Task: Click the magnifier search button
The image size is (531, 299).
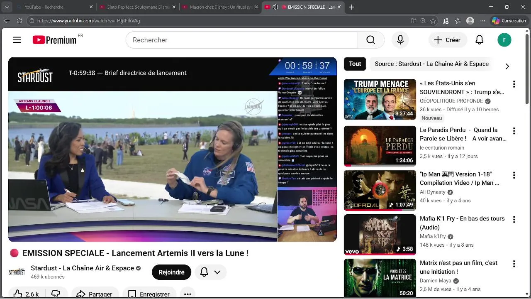Action: (371, 40)
